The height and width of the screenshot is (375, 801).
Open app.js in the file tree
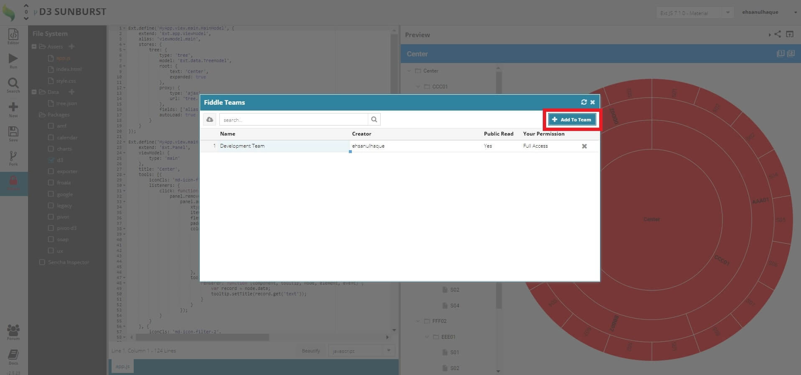63,58
